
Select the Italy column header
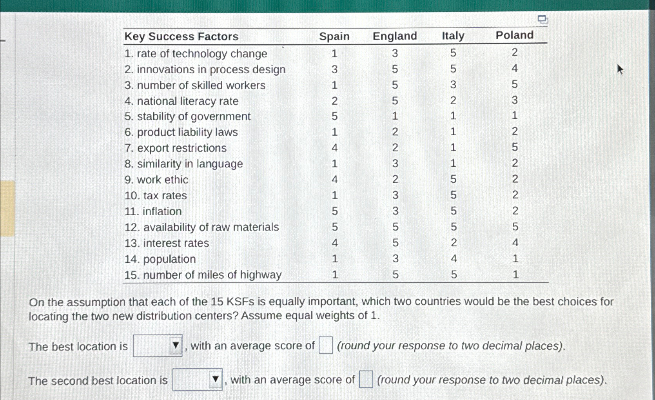[x=452, y=35]
